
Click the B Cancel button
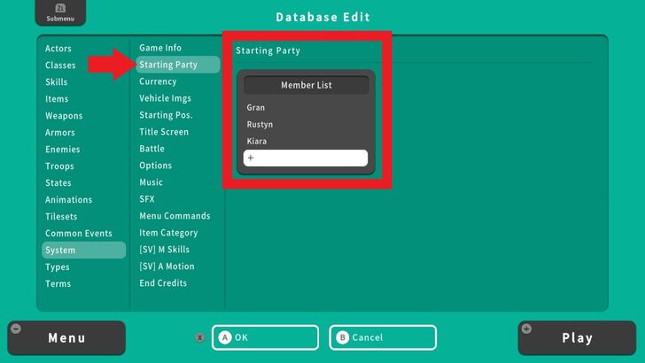383,337
